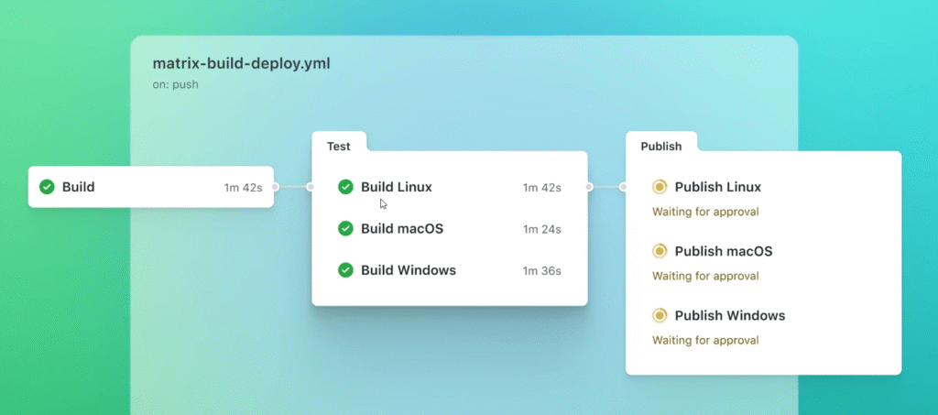The height and width of the screenshot is (415, 938).
Task: Open the Build Windows job
Action: pos(409,270)
